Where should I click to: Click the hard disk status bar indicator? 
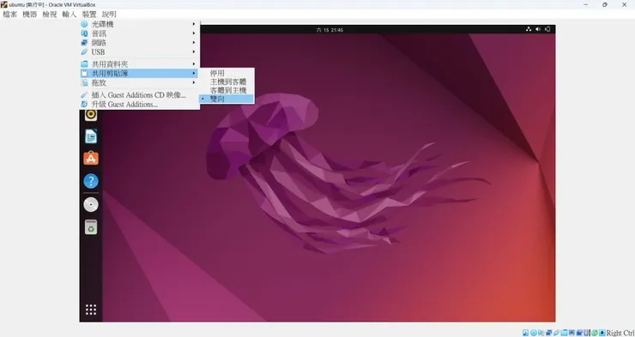tap(526, 333)
